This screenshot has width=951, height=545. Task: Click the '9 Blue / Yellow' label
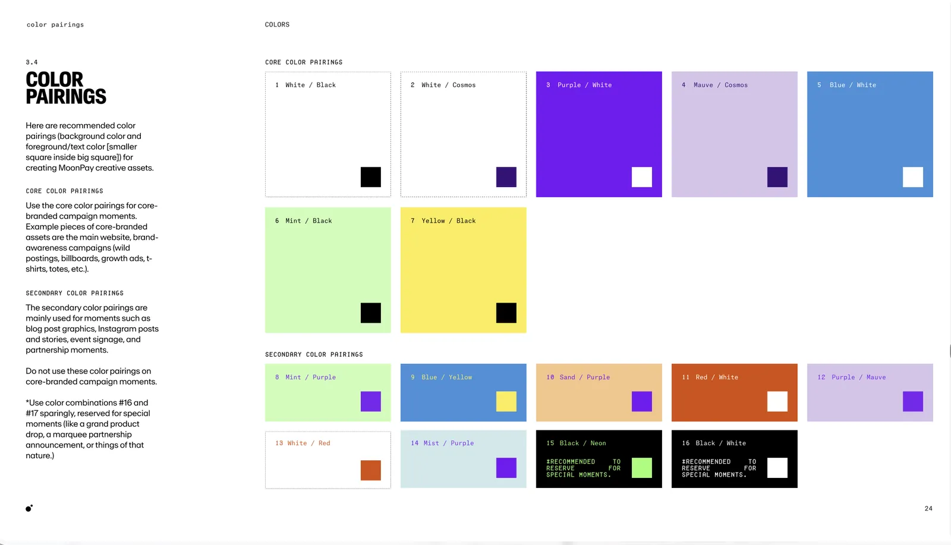click(x=441, y=377)
